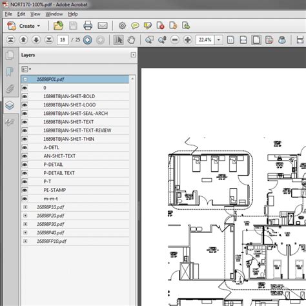
Task: Click the Fit Width scrolling icon
Action: tap(243, 40)
